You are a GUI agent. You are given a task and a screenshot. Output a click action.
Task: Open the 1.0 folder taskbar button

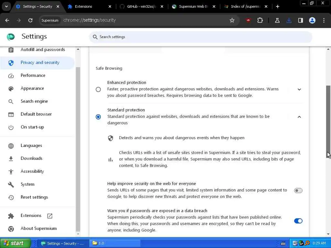[x=115, y=243]
